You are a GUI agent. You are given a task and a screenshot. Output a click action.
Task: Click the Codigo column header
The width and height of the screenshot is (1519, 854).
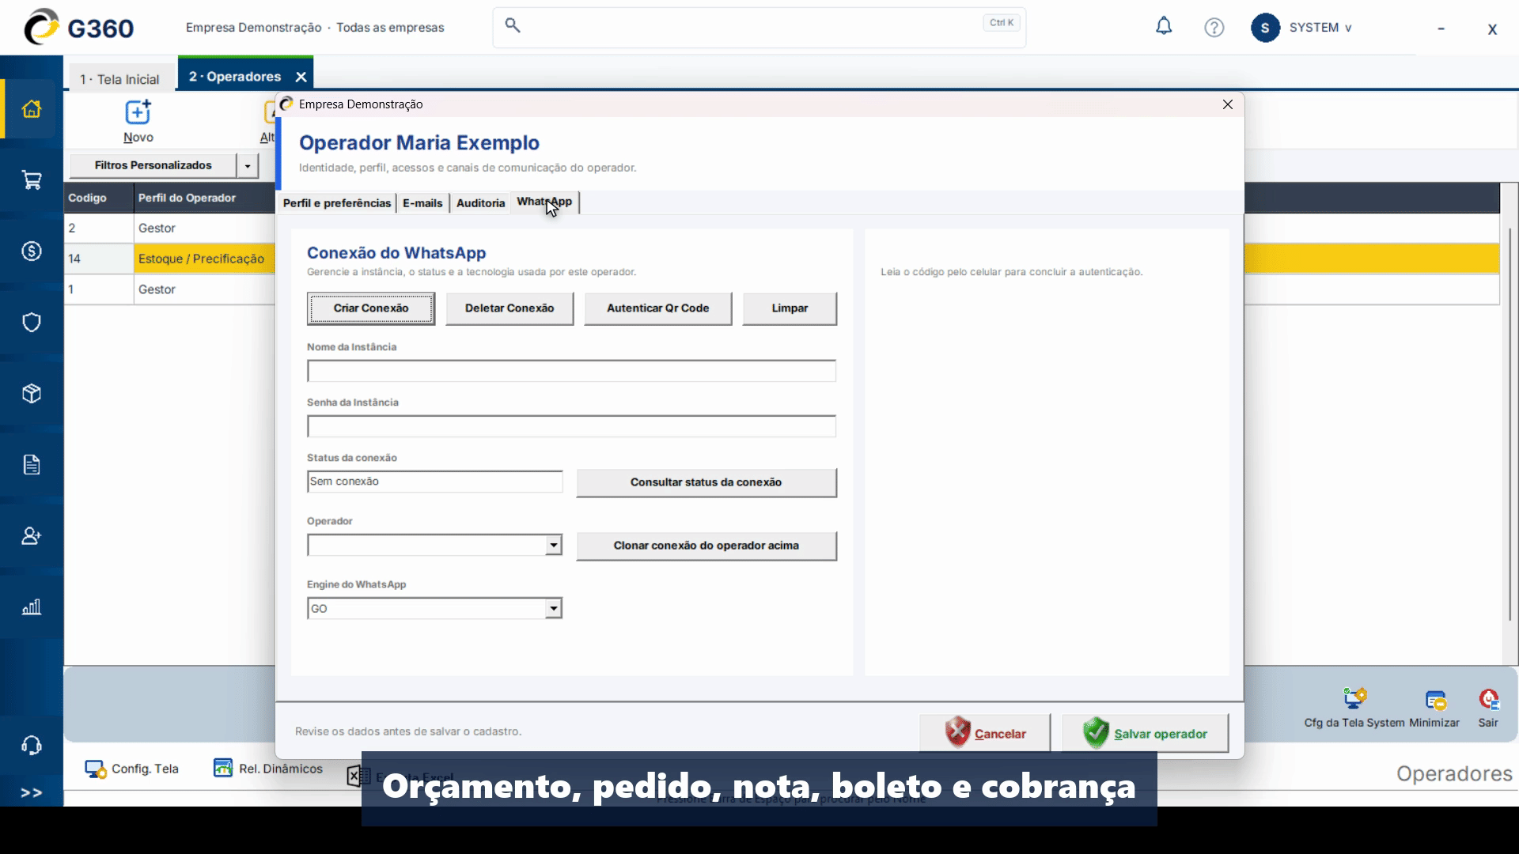coord(99,198)
